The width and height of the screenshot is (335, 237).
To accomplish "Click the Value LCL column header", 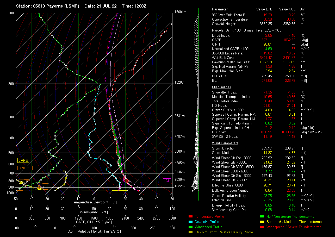I will [264, 9].
